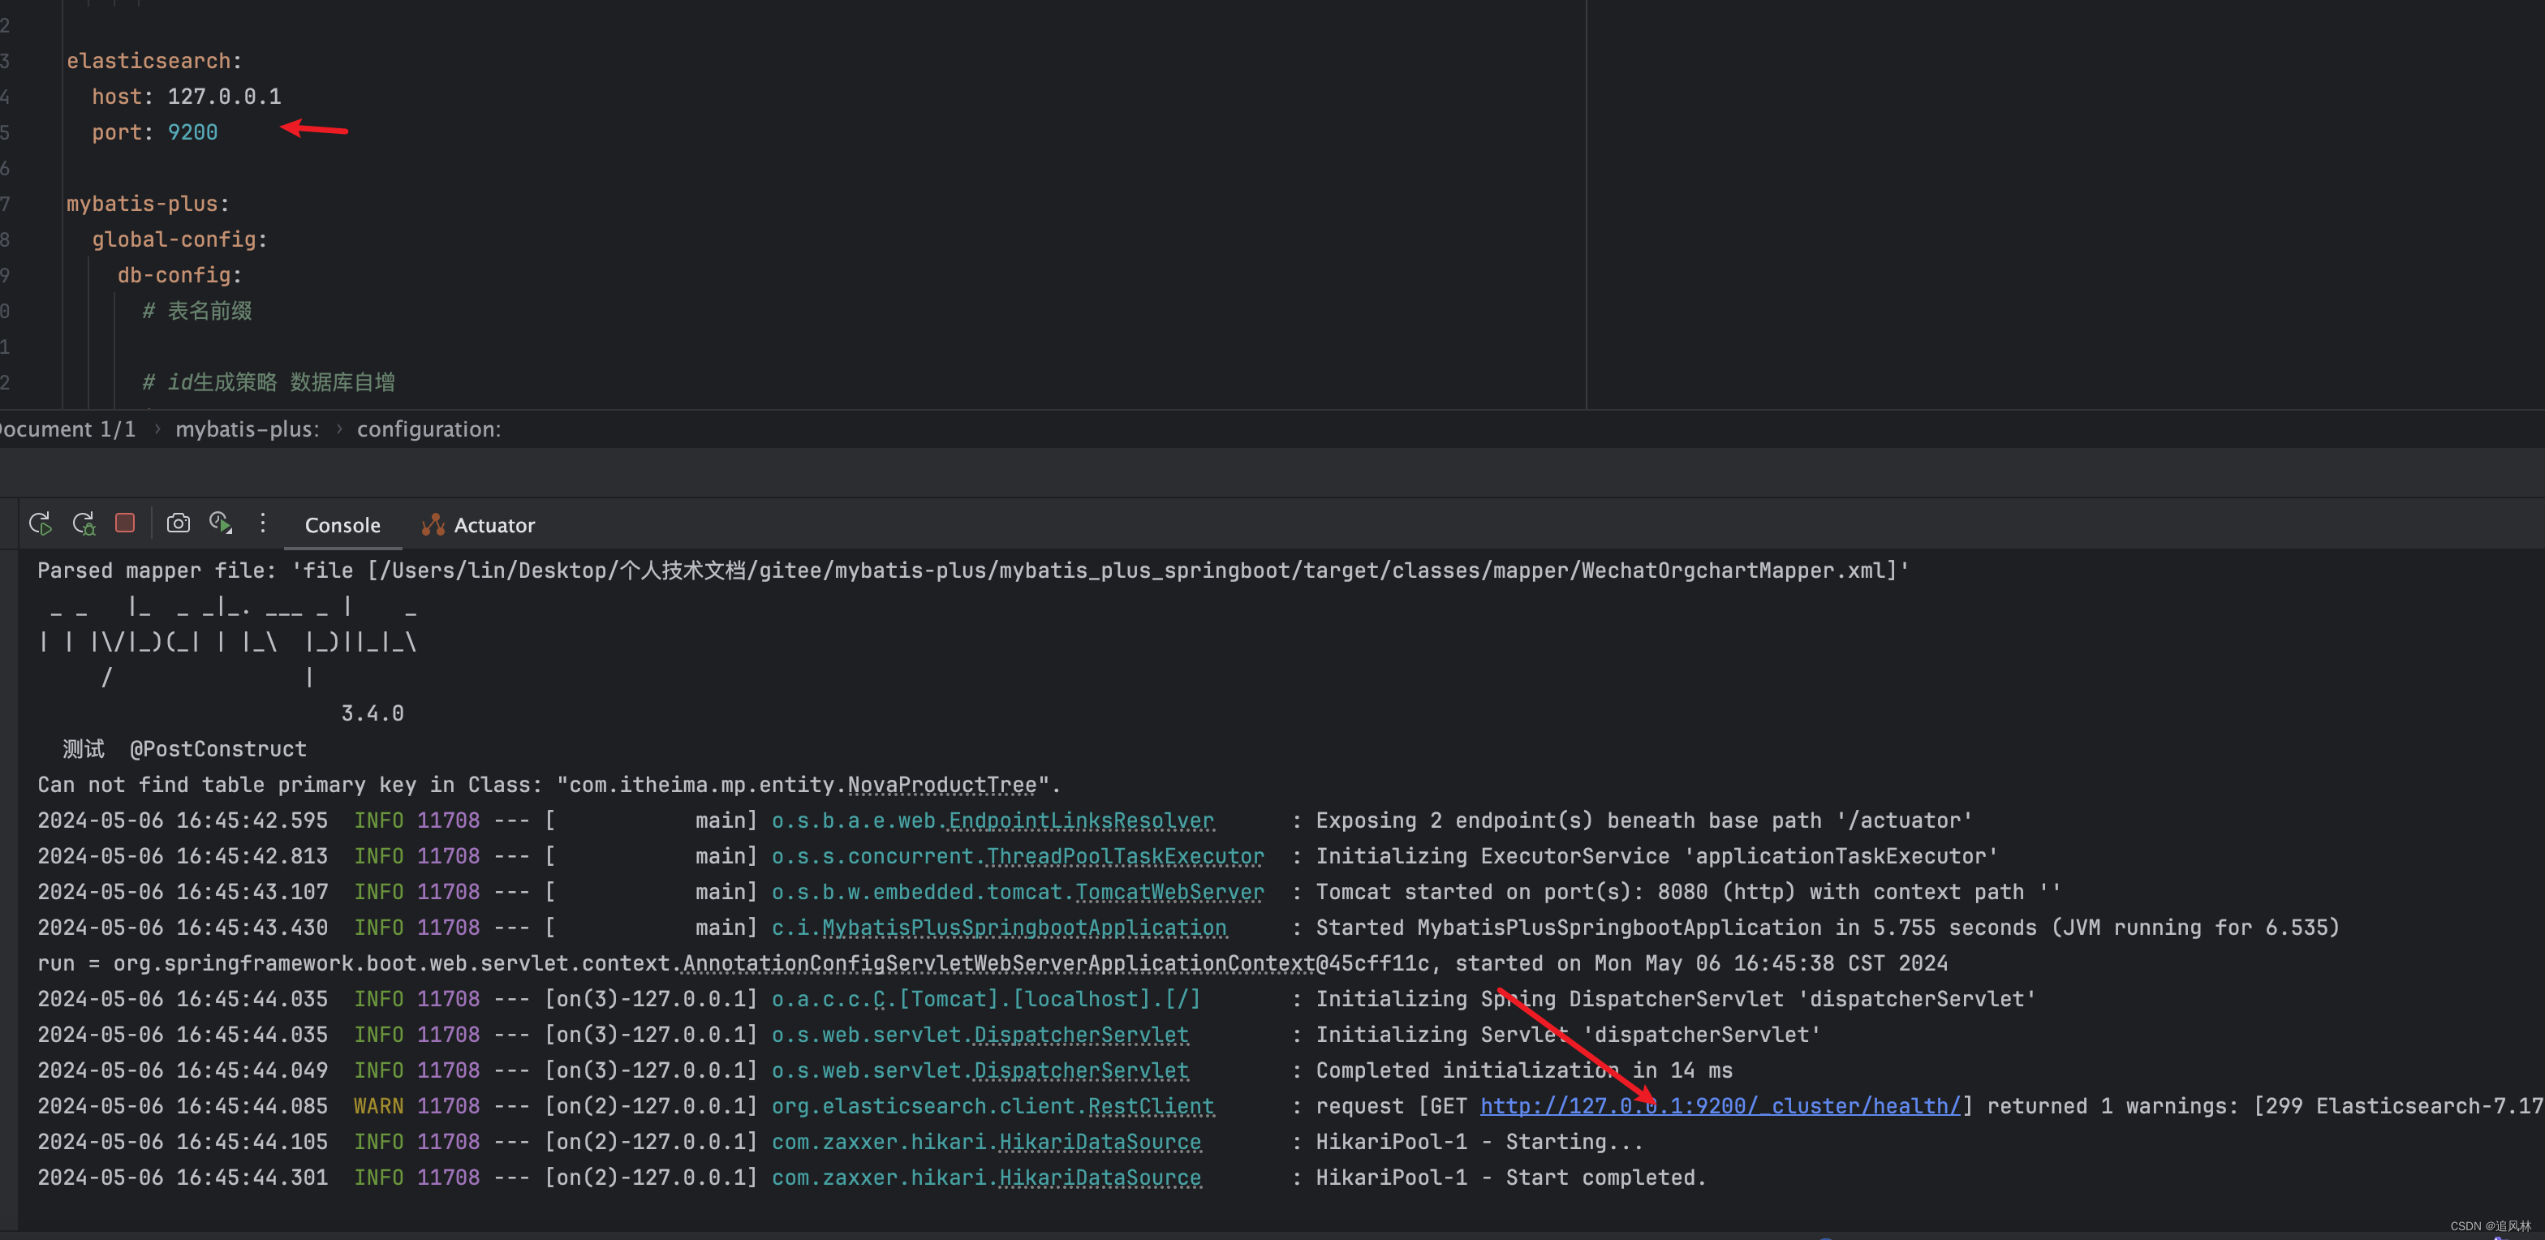Viewport: 2545px width, 1240px height.
Task: Navigate to EndpointLinksResolver class link
Action: 1081,820
